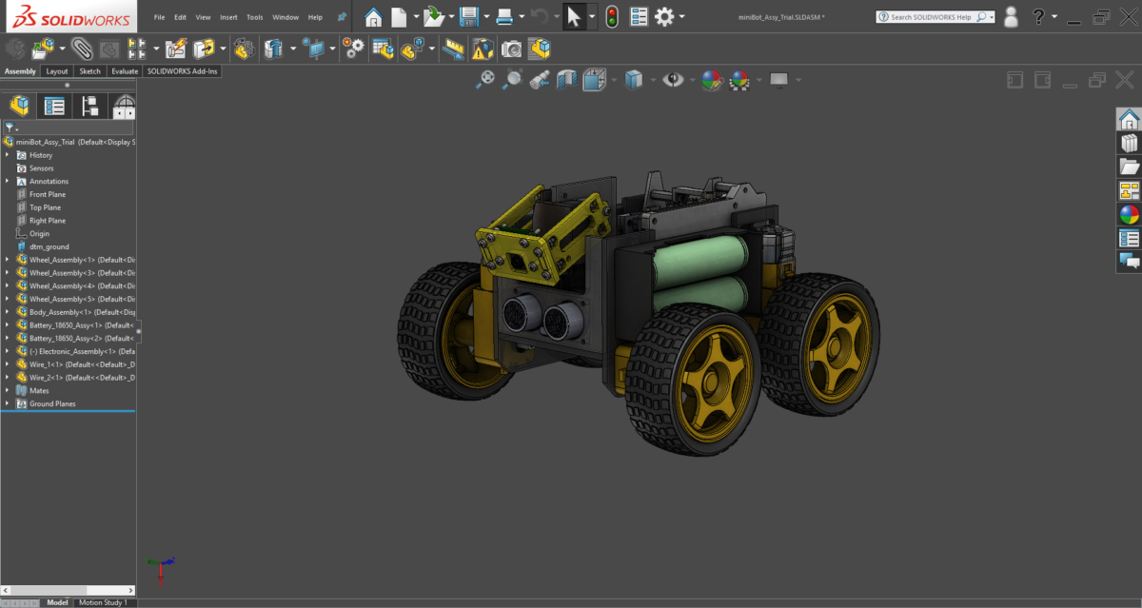Open Edit Appearance from the heads-up toolbar
The width and height of the screenshot is (1142, 608).
click(711, 80)
